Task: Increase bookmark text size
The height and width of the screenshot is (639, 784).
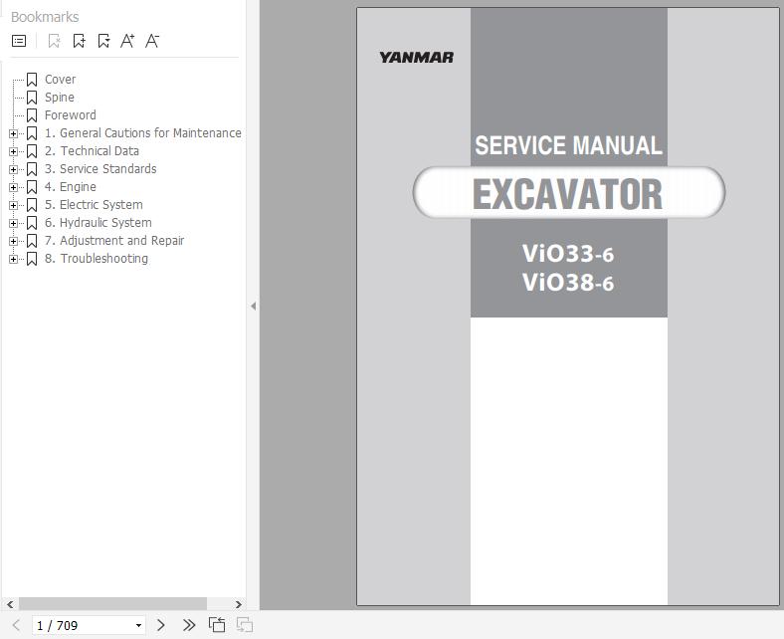Action: (127, 41)
